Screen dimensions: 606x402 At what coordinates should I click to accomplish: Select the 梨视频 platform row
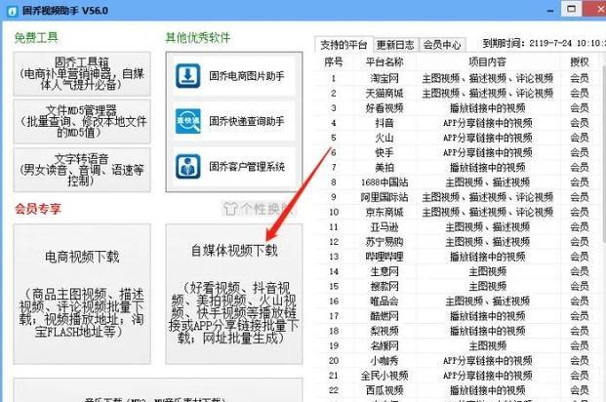(x=458, y=331)
